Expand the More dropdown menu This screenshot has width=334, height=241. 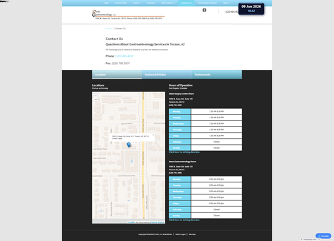[x=226, y=3]
